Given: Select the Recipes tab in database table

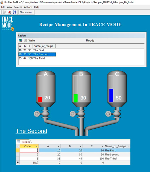Looking at the screenshot, I should [24, 142].
